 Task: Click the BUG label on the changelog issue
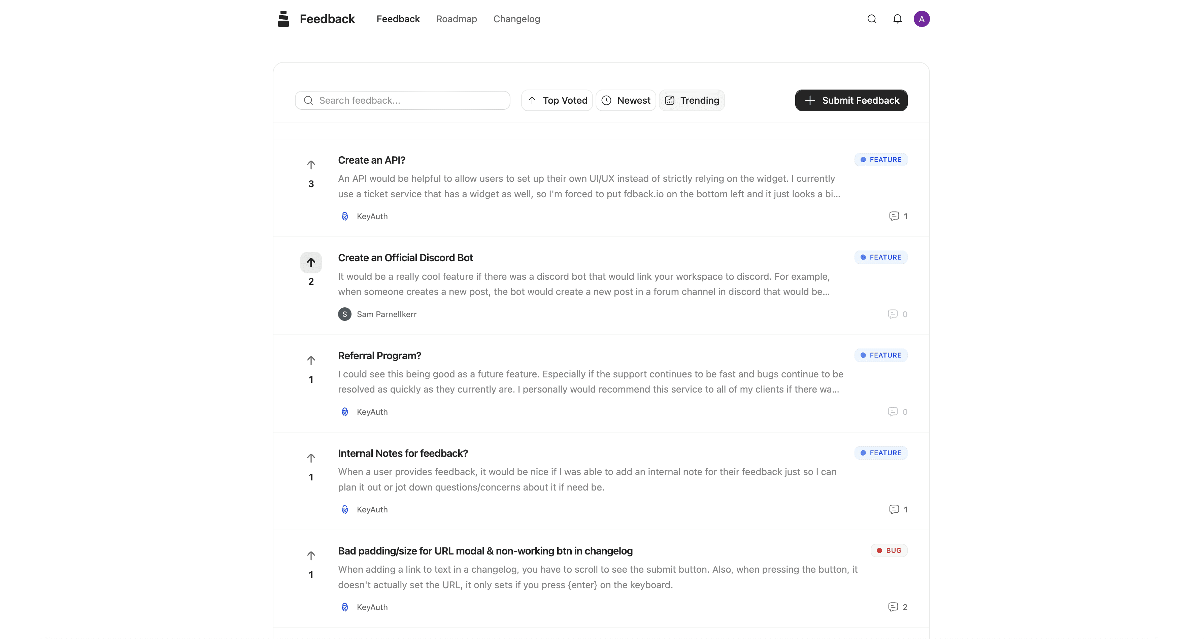point(889,550)
